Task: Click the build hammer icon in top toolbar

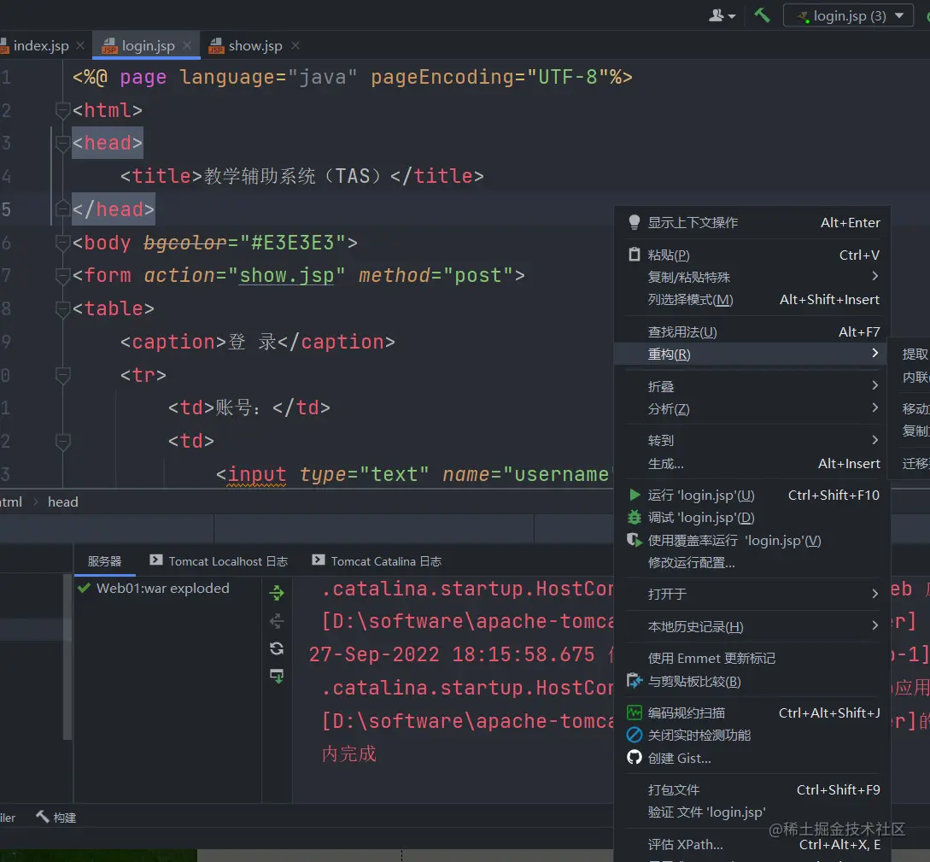Action: point(762,15)
